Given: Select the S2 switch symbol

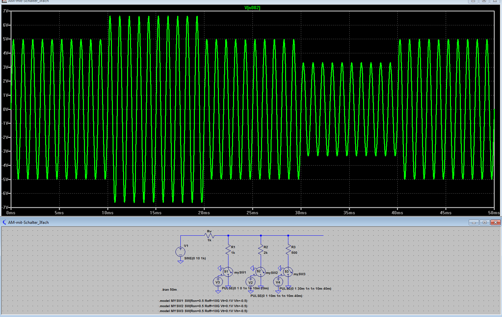Looking at the screenshot, I should coord(260,272).
